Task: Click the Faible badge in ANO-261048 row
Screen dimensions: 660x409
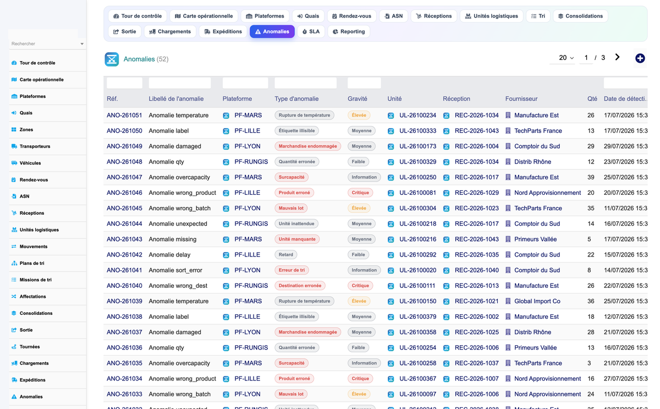Action: (x=359, y=162)
